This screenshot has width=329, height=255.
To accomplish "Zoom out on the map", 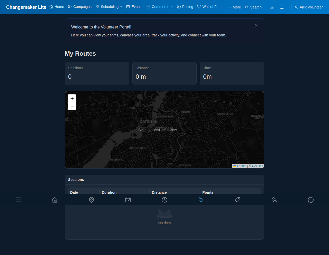I will point(72,106).
